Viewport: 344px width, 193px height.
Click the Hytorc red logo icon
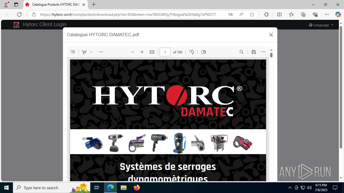point(16,25)
